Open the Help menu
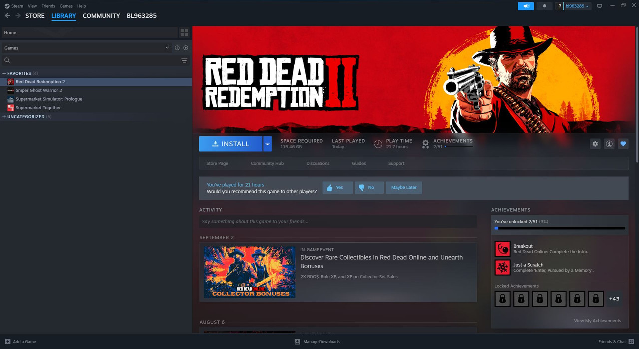The width and height of the screenshot is (639, 349). 81,6
